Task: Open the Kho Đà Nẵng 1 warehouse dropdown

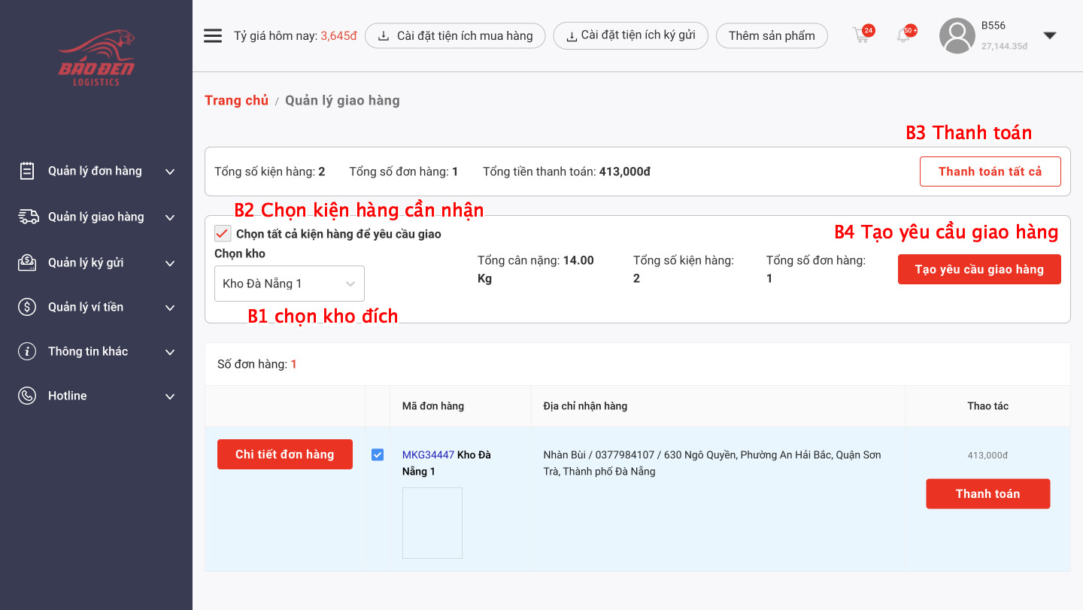Action: pyautogui.click(x=289, y=284)
